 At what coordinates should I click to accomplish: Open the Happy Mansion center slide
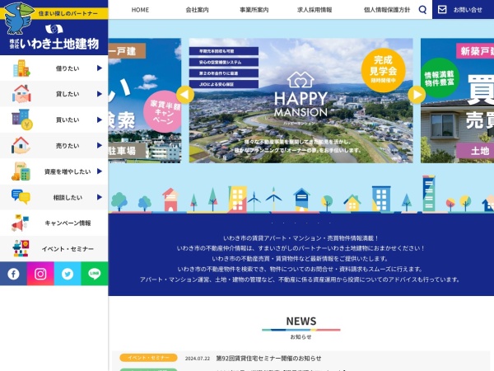[301, 101]
